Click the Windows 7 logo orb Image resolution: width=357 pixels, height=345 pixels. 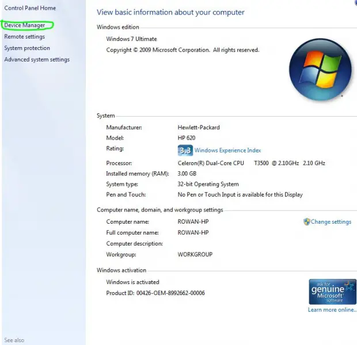pyautogui.click(x=320, y=70)
